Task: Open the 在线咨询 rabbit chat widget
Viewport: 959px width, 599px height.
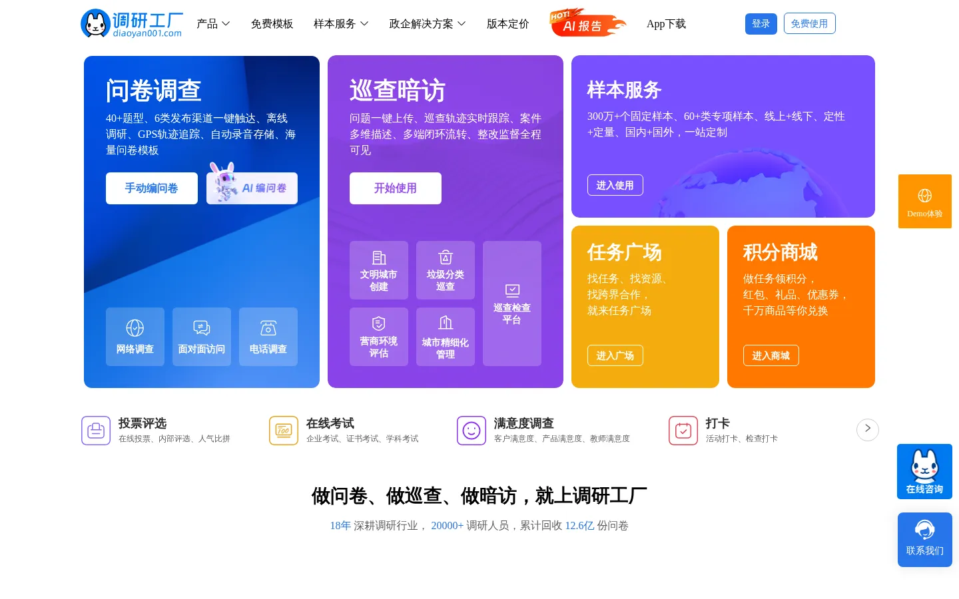Action: click(924, 472)
